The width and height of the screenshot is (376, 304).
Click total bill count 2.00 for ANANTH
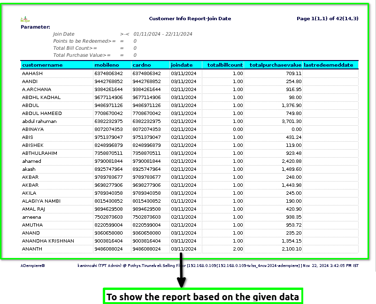tap(238, 249)
